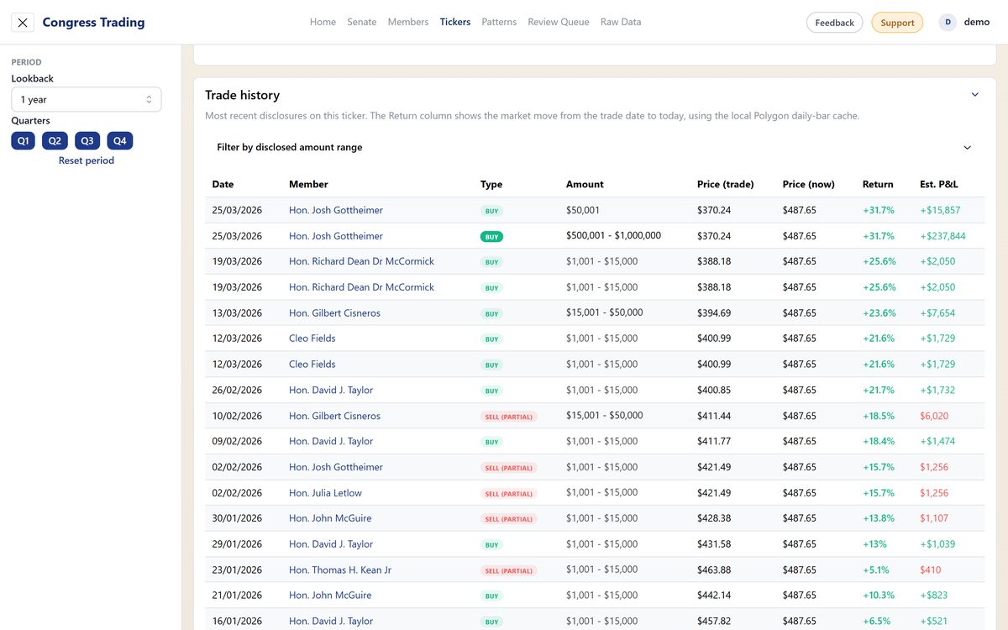Toggle the Q3 quarter filter

point(87,141)
